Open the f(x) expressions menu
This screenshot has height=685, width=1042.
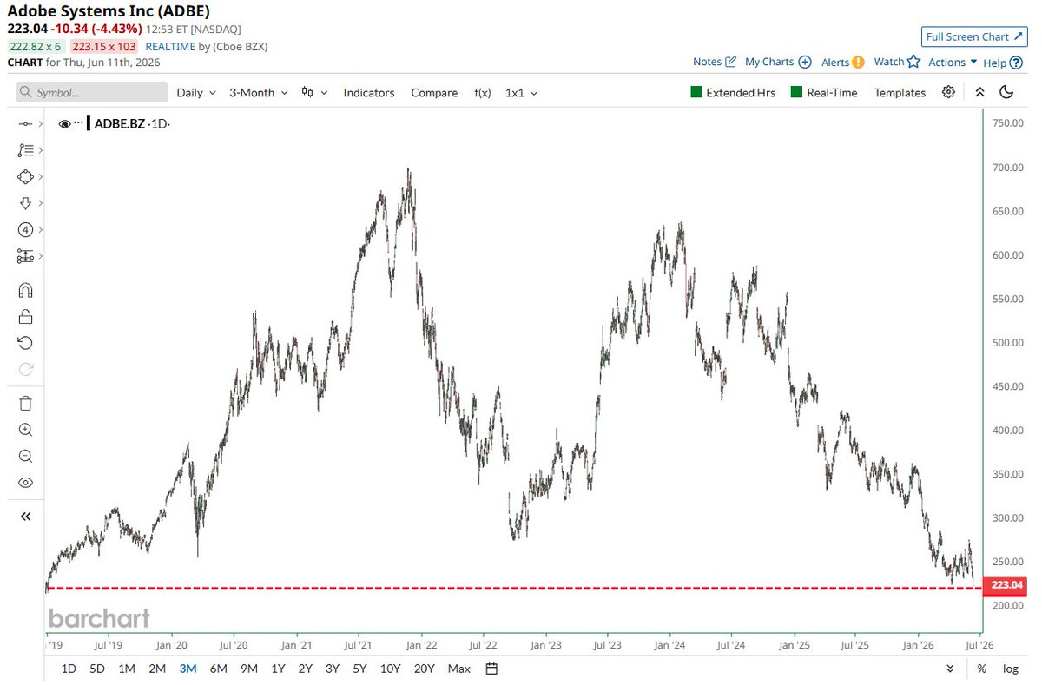[483, 92]
